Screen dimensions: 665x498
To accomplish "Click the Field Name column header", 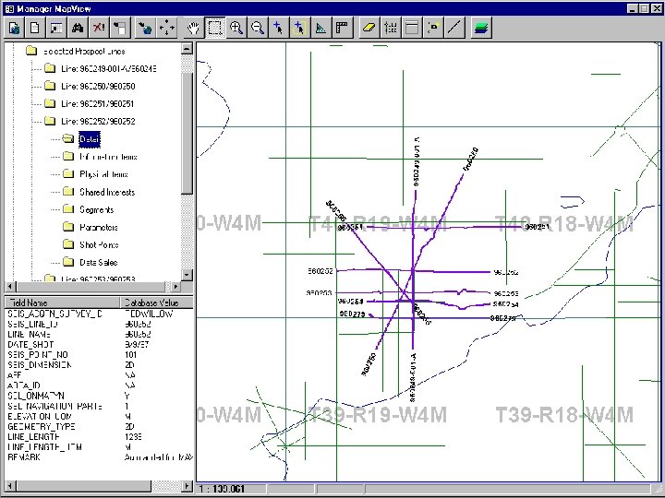I will click(63, 302).
